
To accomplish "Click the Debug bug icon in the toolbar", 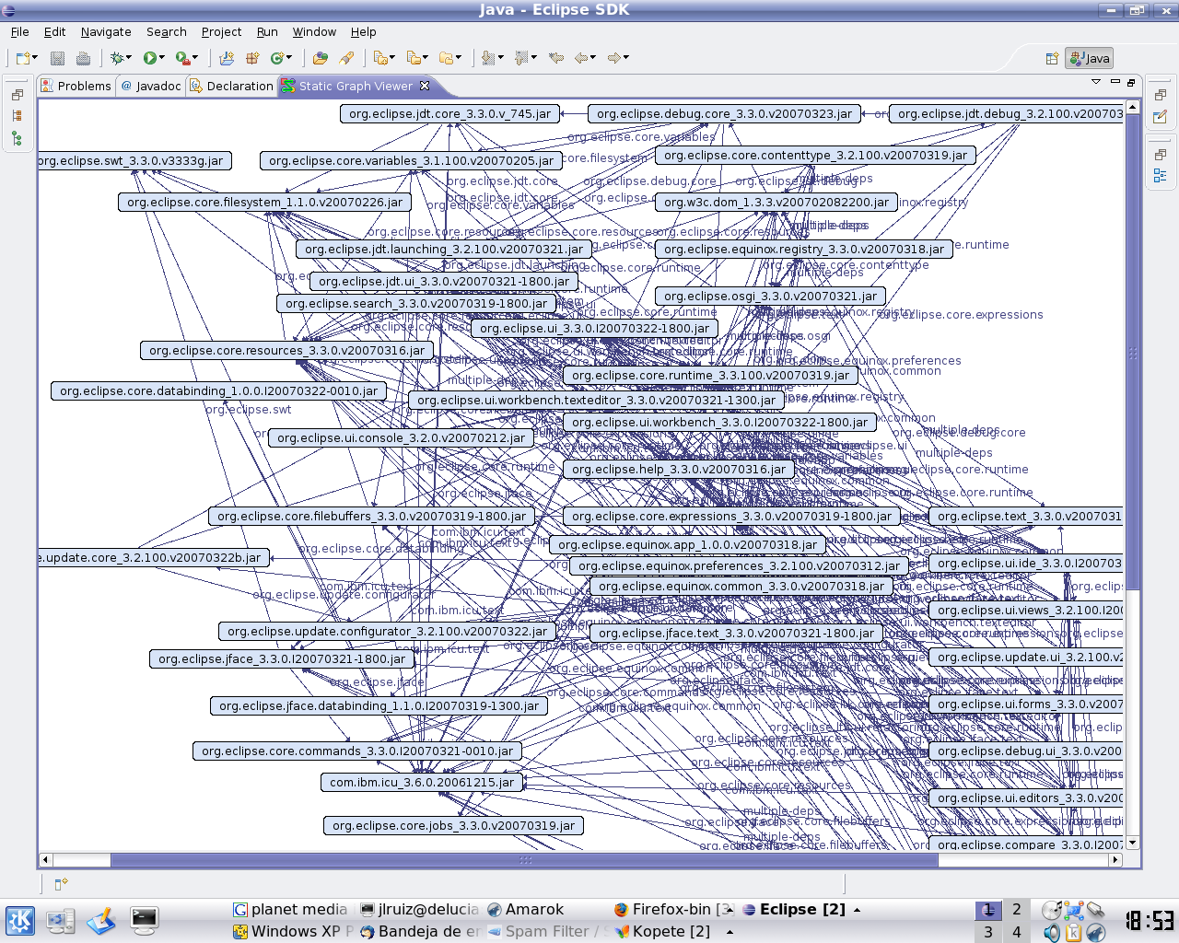I will (117, 58).
